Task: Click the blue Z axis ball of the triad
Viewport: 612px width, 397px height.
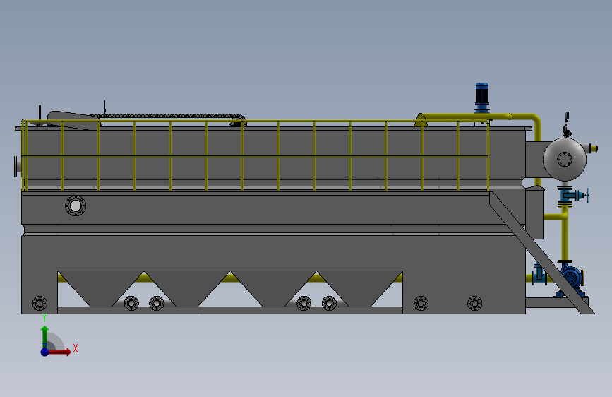Action: (45, 352)
